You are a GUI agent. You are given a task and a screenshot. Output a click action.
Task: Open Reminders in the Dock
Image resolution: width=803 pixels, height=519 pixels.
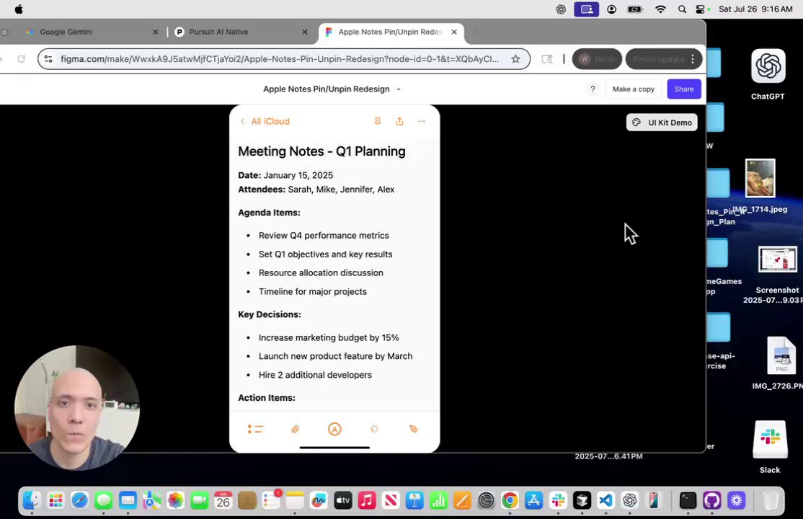tap(271, 500)
